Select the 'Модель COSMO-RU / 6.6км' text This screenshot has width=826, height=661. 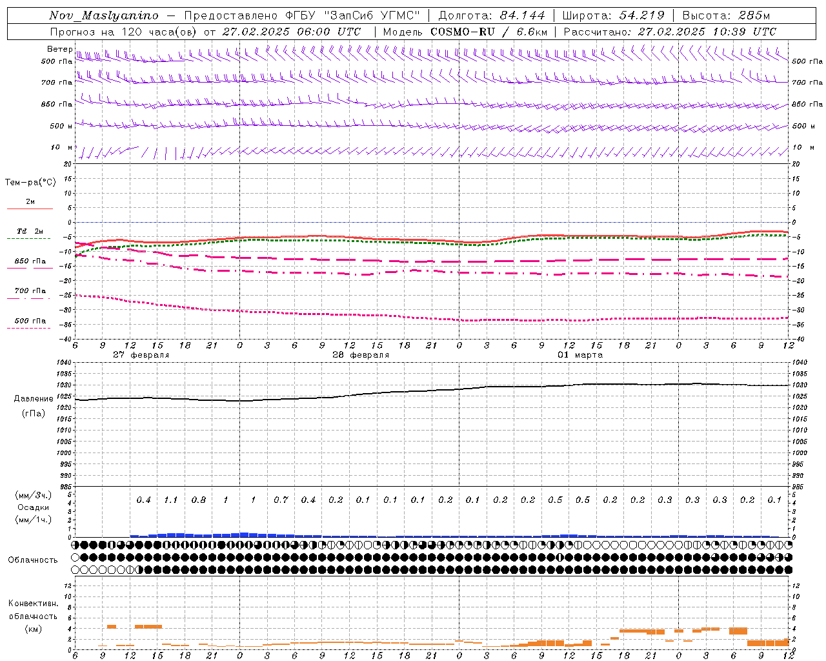tap(465, 32)
